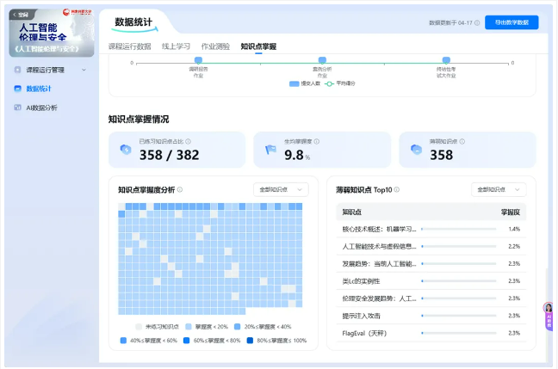Click the 知识点掌握情况 section heading
The image size is (558, 369).
[x=139, y=119]
